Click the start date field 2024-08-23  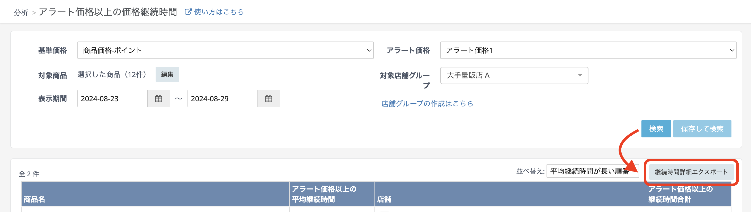(x=112, y=99)
